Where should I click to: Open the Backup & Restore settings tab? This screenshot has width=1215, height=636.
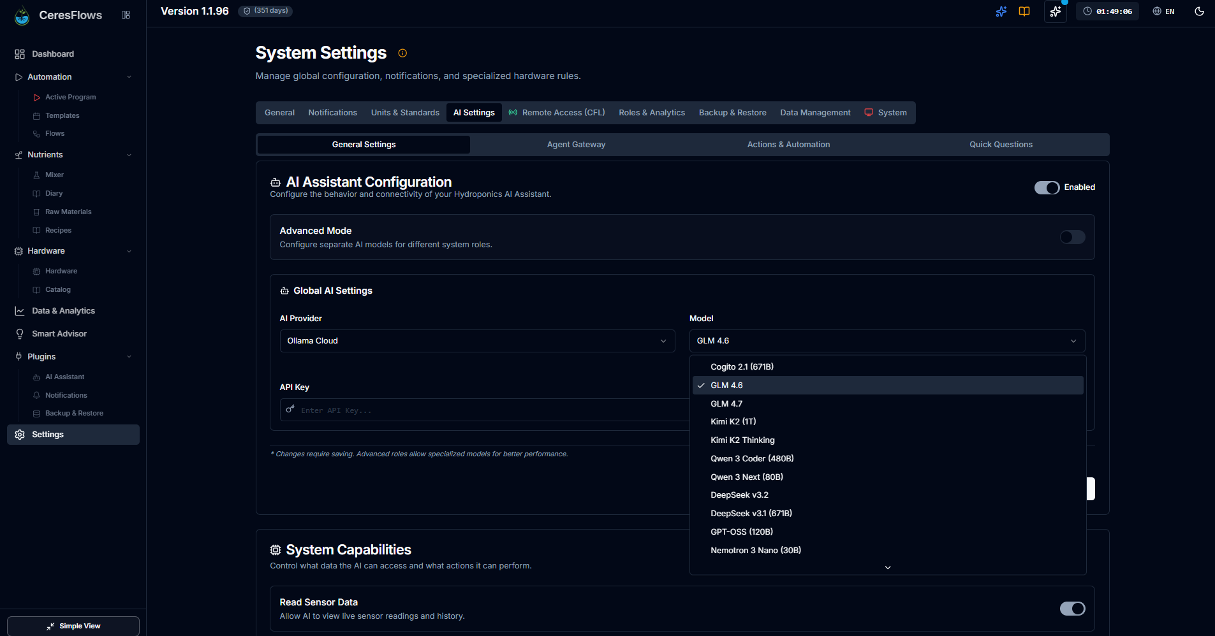733,113
